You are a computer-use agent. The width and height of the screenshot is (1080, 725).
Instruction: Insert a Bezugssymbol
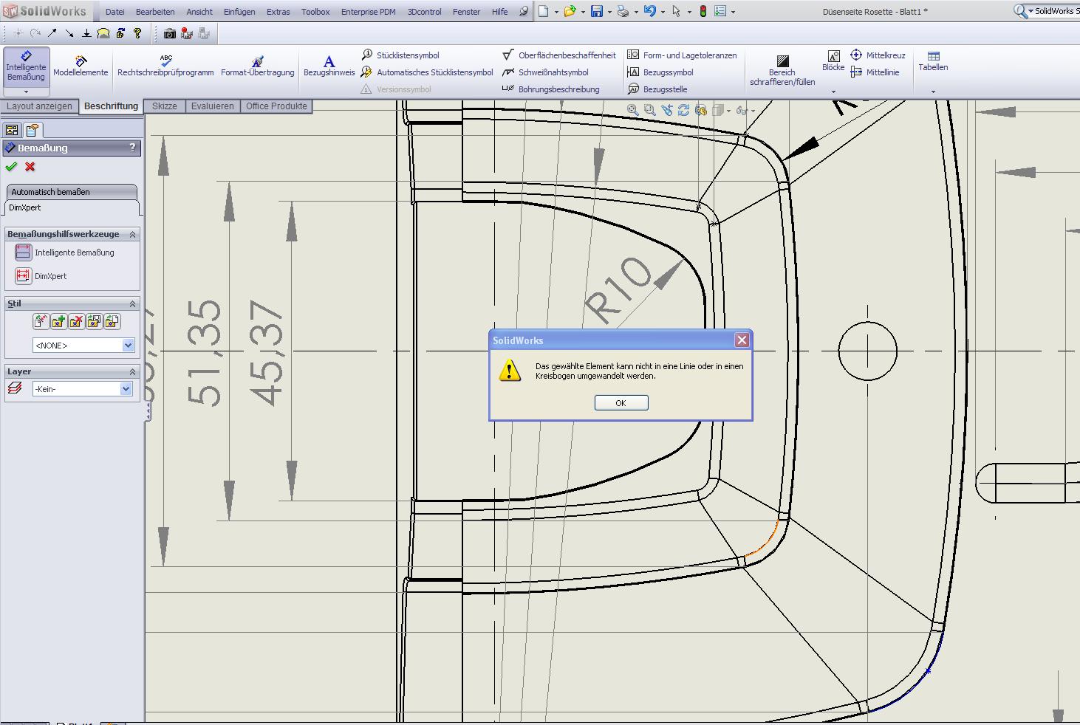coord(660,72)
